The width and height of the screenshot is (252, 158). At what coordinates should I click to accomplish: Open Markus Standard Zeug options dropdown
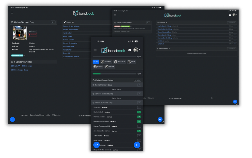[53, 22]
